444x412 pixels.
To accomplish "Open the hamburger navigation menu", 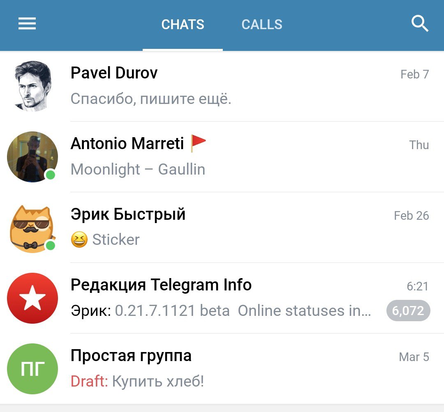I will click(27, 23).
